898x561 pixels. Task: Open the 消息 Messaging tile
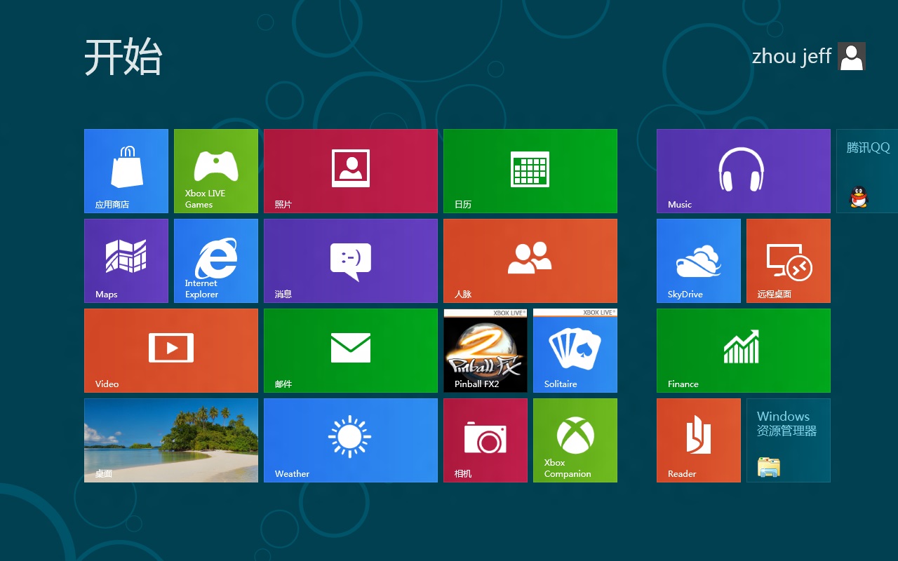click(x=351, y=261)
